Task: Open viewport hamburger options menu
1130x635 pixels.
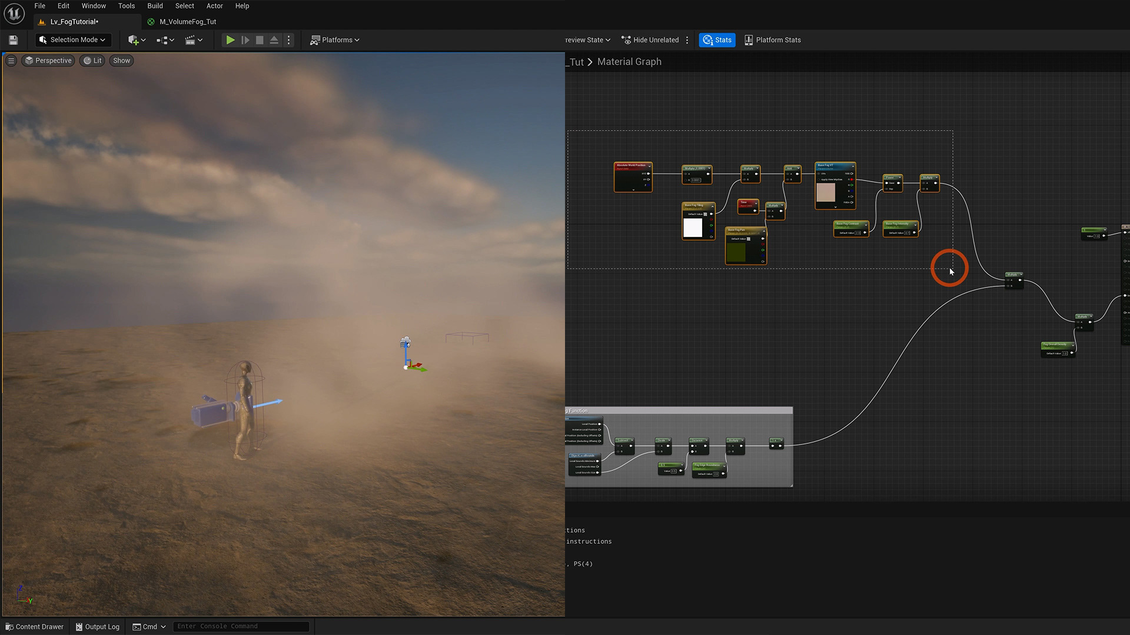Action: tap(11, 61)
